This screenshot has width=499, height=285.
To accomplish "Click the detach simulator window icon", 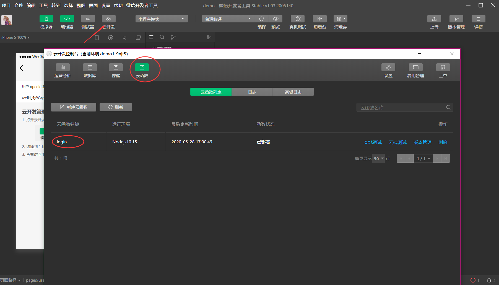I will [138, 37].
